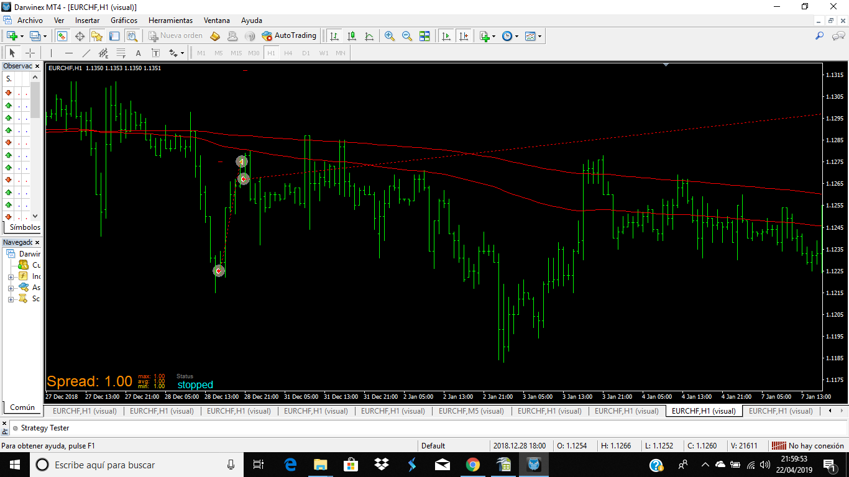
Task: Open the Ayuda menu
Action: coord(252,20)
